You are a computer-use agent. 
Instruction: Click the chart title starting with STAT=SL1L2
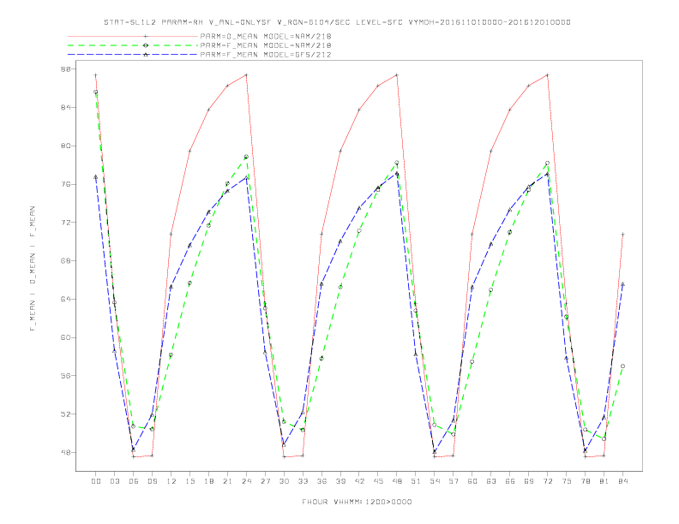(337, 22)
